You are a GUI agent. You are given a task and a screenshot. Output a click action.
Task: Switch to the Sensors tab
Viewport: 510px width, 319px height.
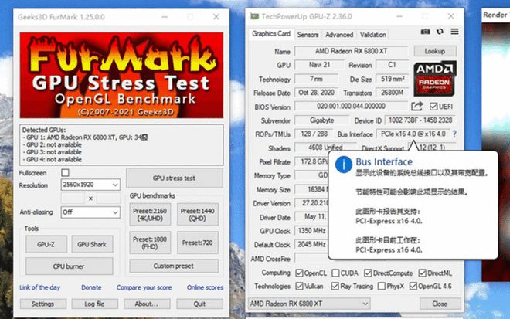tap(308, 35)
